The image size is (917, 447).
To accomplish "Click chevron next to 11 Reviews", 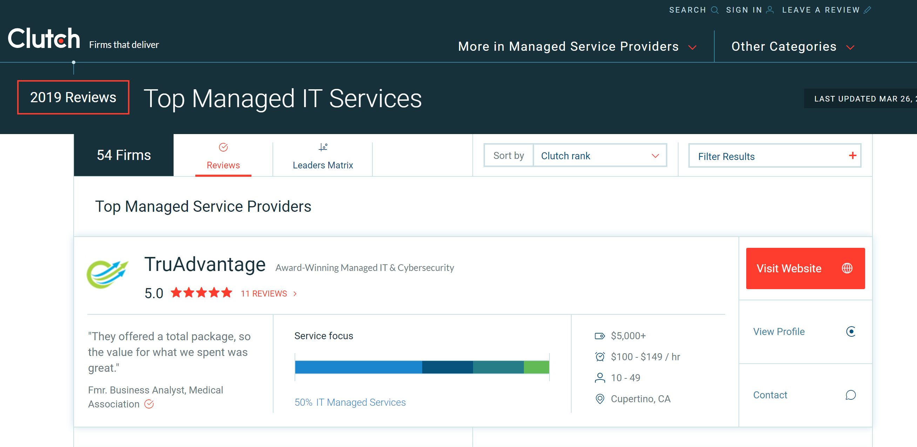I will coord(295,294).
